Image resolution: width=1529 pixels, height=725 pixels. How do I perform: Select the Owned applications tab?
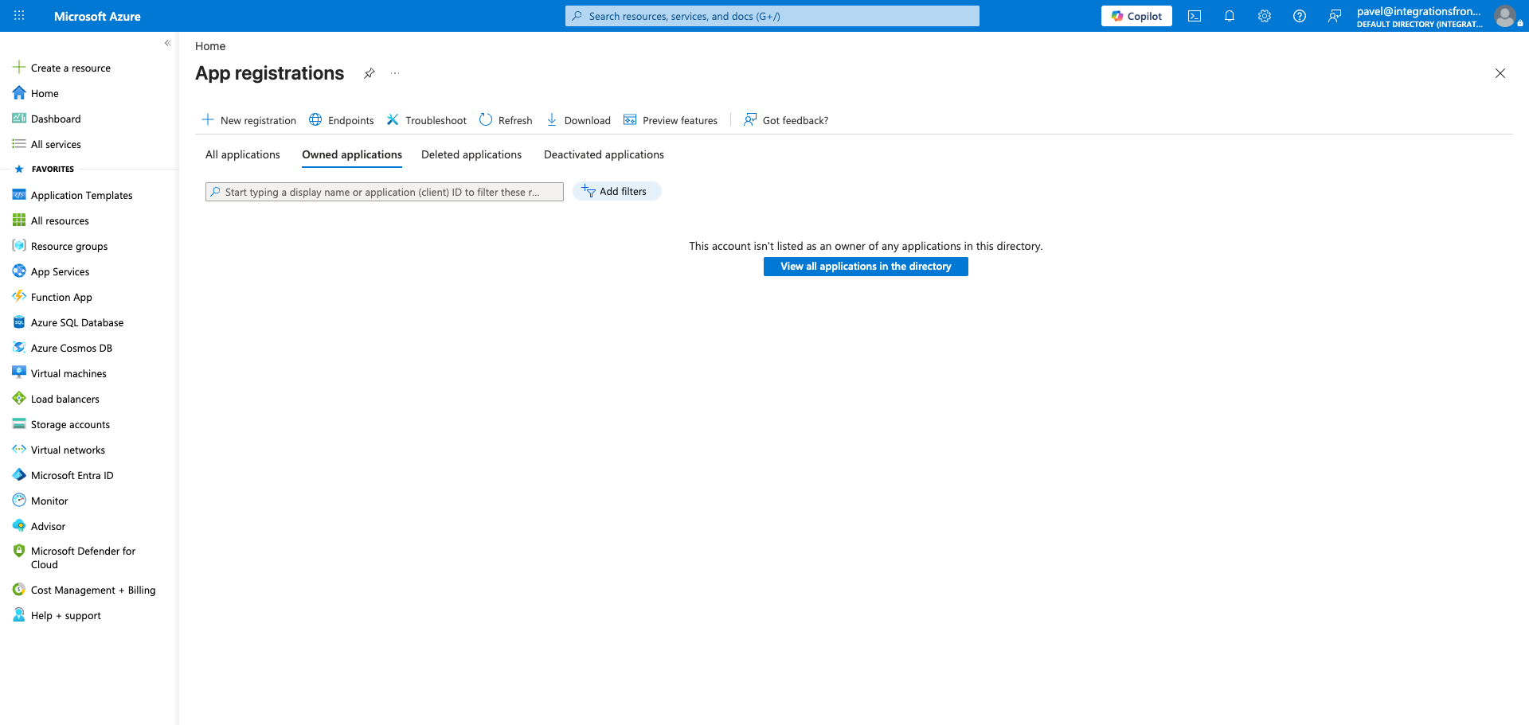(352, 154)
